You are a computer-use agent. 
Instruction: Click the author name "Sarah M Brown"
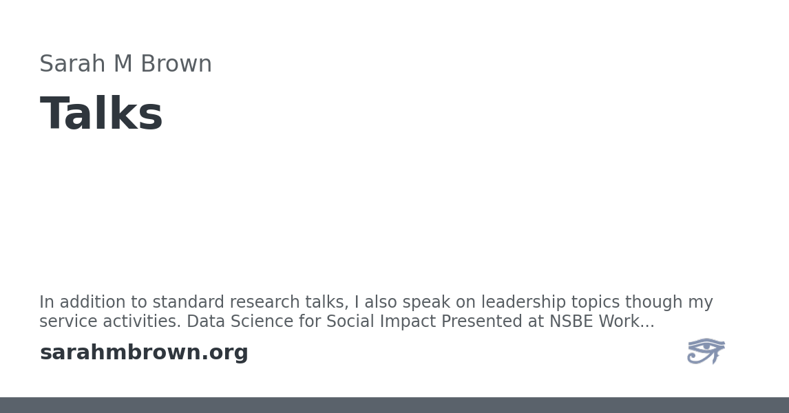[x=125, y=64]
